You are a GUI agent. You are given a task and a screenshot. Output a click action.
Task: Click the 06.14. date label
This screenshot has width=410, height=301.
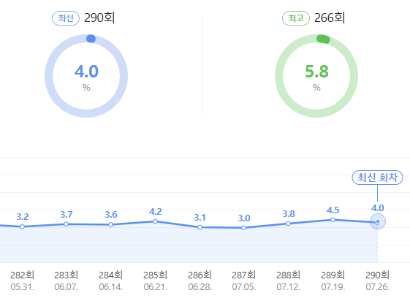click(111, 287)
